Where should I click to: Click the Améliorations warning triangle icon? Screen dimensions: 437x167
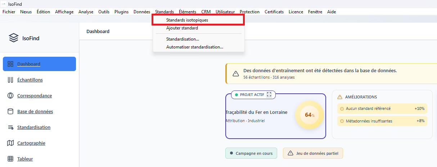coord(340,97)
